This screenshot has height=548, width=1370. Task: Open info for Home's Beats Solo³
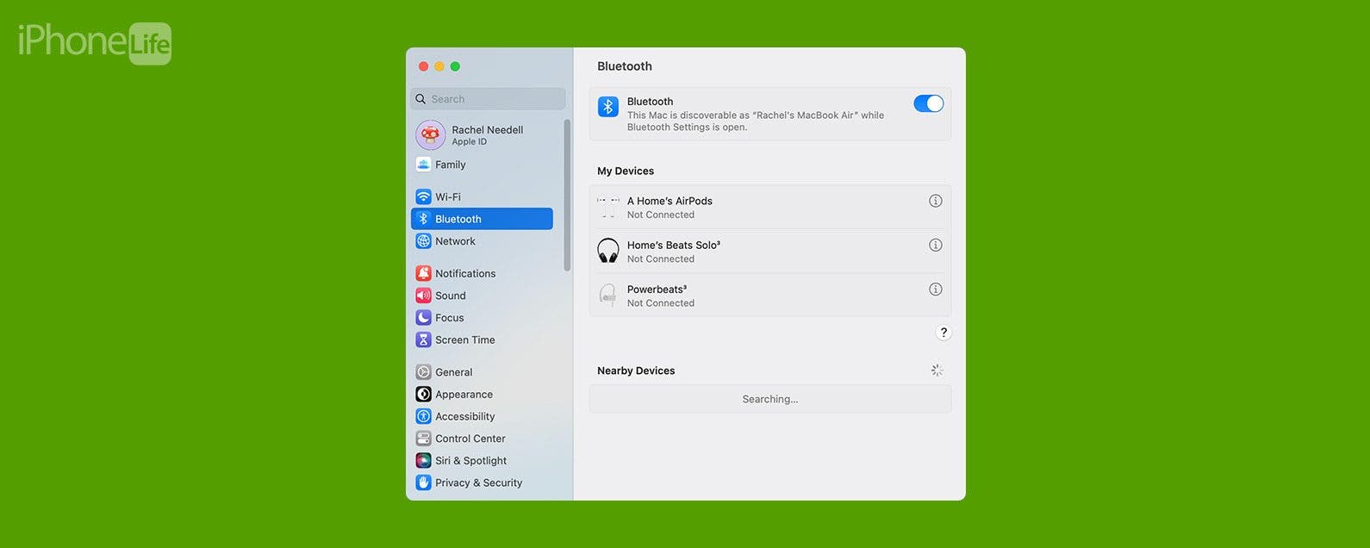(x=935, y=246)
